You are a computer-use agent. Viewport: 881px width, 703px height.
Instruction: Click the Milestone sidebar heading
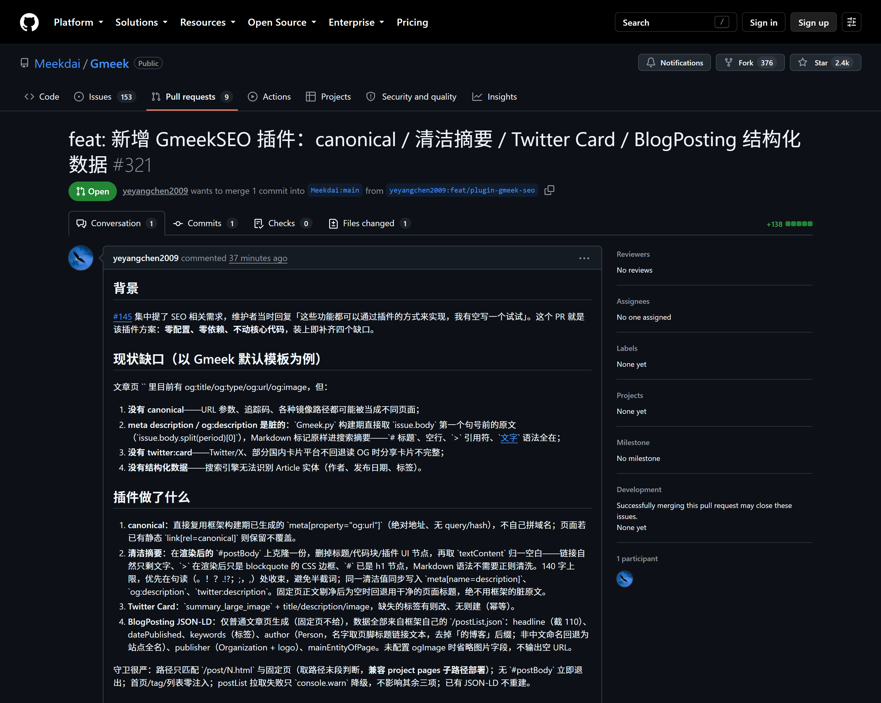pyautogui.click(x=633, y=442)
